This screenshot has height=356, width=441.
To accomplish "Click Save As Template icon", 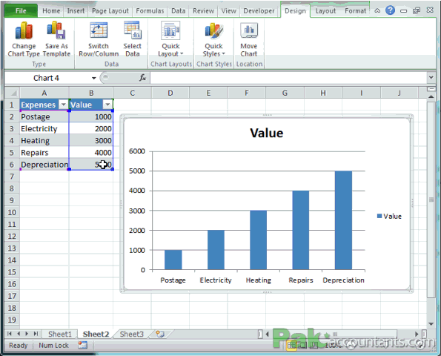I will coord(56,39).
